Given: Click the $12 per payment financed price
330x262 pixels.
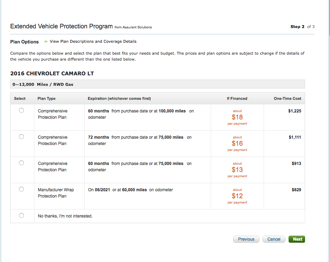Looking at the screenshot, I should (237, 196).
